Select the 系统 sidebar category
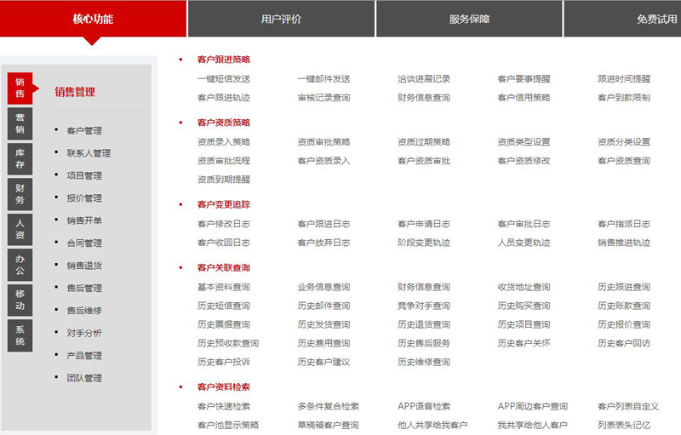The image size is (681, 435). coord(20,335)
